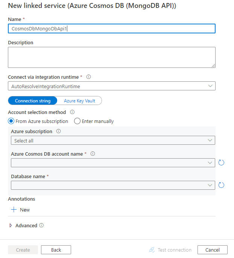Open the integration runtime dropdown

[x=111, y=86]
